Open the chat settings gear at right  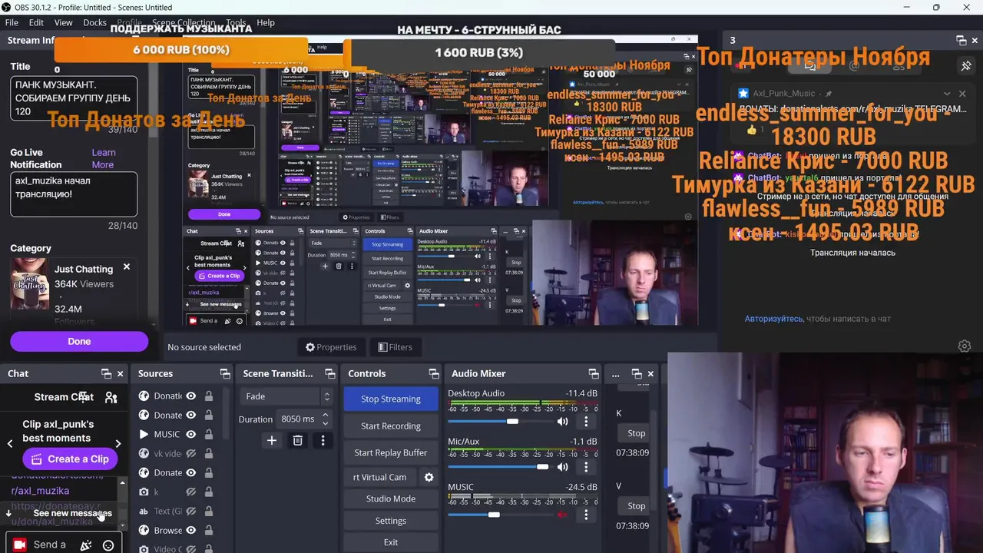965,346
